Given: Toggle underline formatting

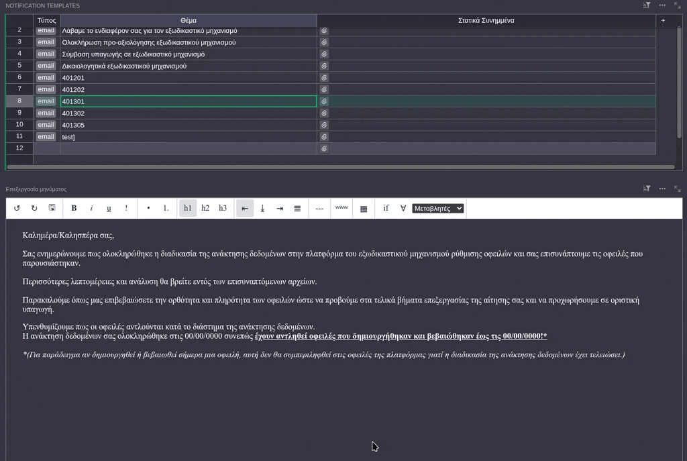Looking at the screenshot, I should [109, 208].
